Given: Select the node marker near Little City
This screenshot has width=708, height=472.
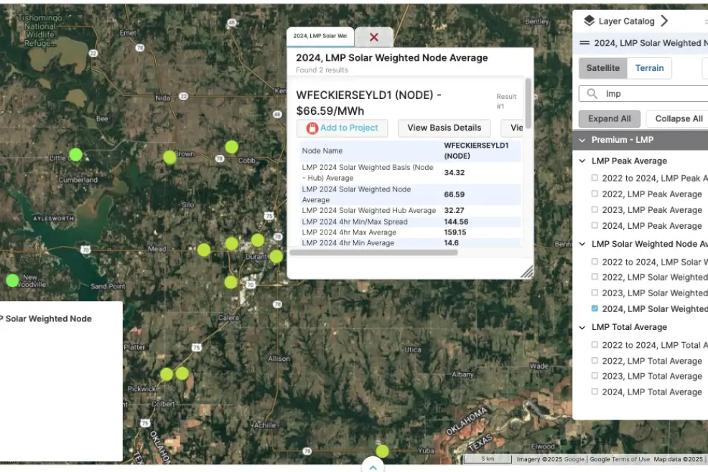Looking at the screenshot, I should pos(76,155).
